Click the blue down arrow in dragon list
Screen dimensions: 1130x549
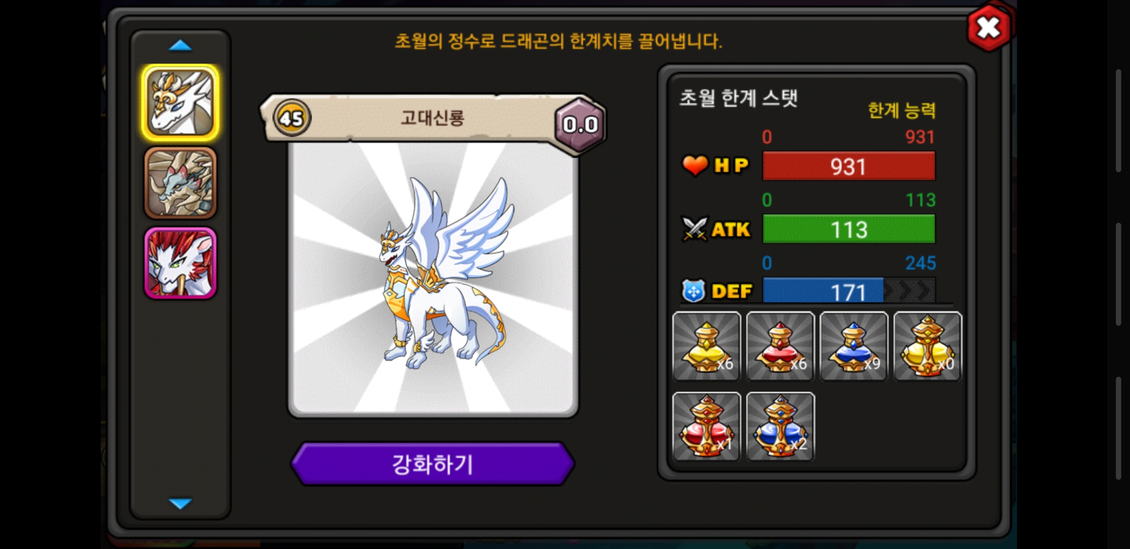point(180,503)
